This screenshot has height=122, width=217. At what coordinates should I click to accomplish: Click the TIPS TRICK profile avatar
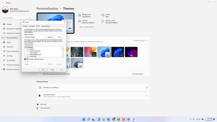pyautogui.click(x=5, y=10)
